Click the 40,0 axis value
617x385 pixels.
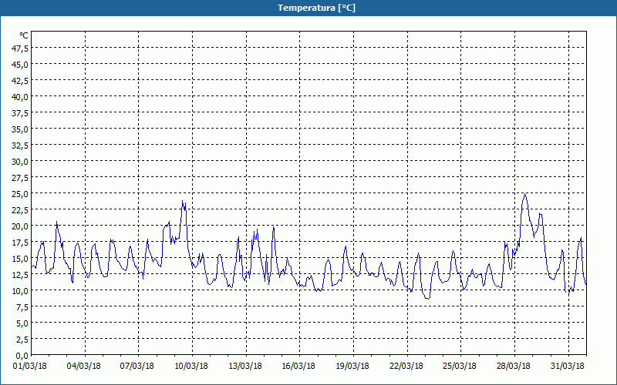[21, 97]
